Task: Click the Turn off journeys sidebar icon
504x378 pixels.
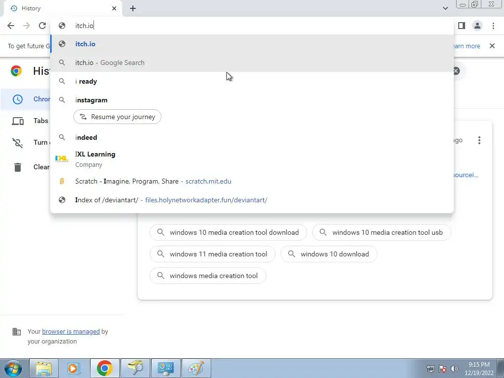Action: (x=18, y=143)
